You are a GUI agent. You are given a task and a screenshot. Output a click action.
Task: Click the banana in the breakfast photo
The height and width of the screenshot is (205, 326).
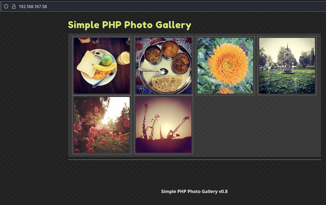[105, 67]
